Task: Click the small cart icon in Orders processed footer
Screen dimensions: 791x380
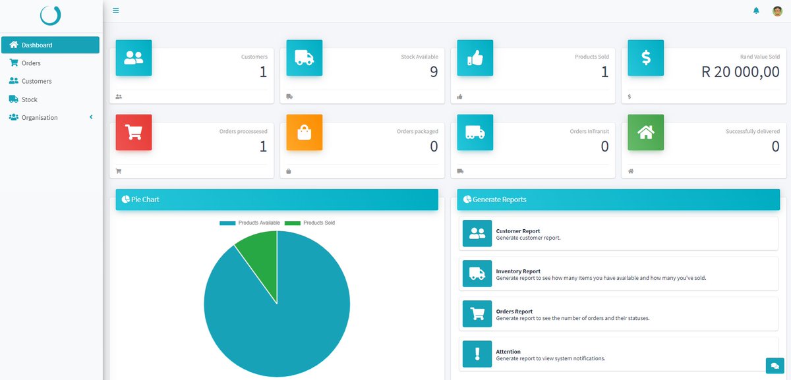Action: click(119, 171)
